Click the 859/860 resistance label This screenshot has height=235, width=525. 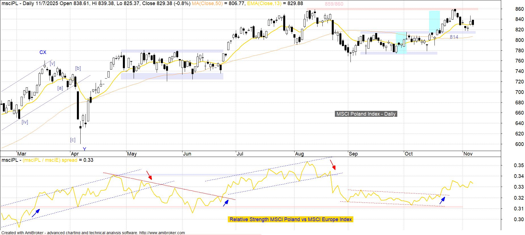[334, 4]
